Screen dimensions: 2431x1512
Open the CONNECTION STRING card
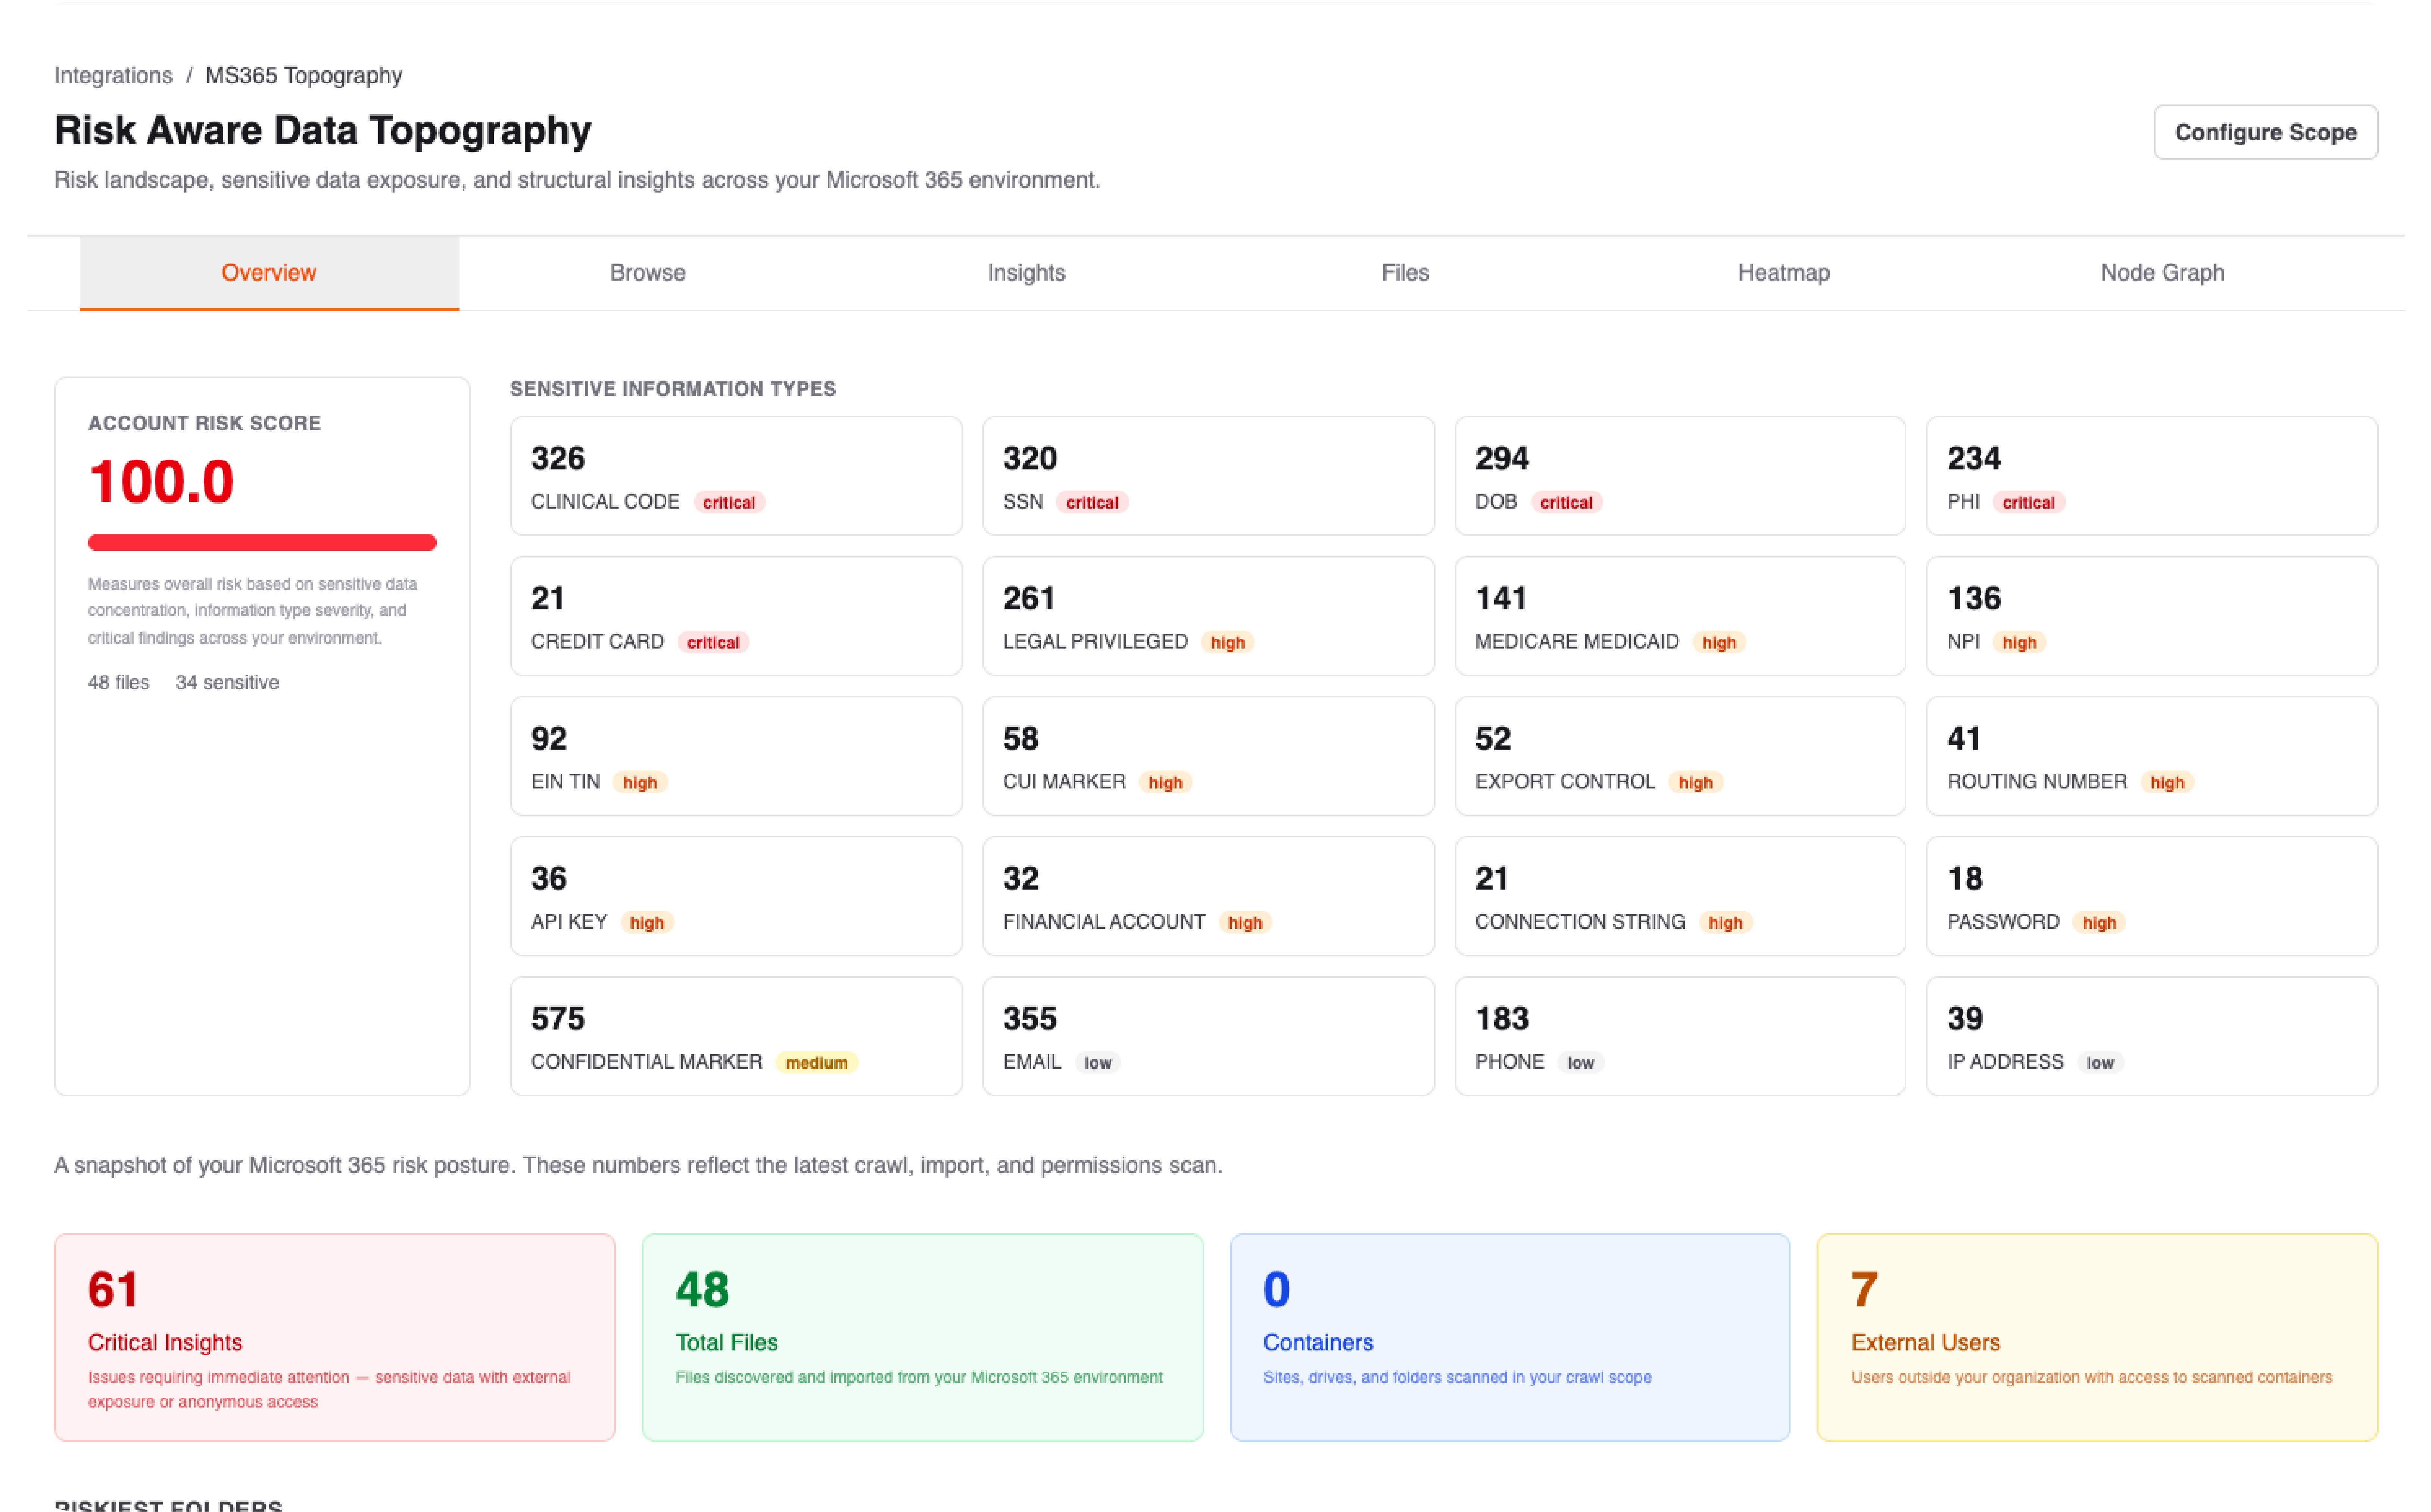tap(1680, 896)
